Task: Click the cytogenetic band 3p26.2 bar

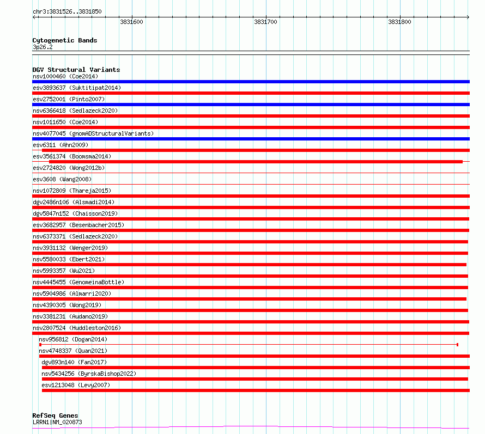Action: pos(251,53)
